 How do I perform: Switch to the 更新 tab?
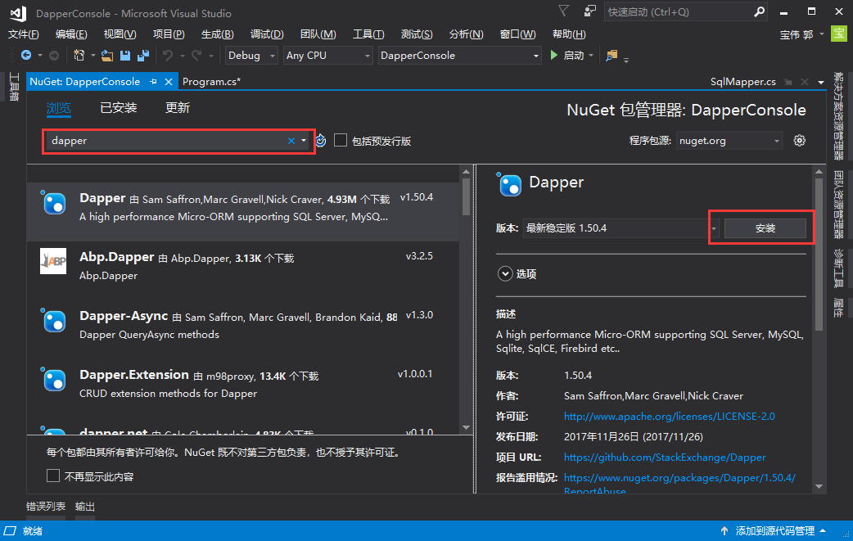coord(178,108)
